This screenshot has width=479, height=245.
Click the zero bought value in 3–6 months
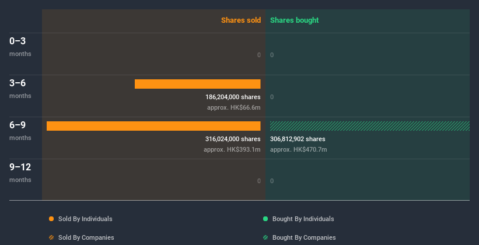272,97
